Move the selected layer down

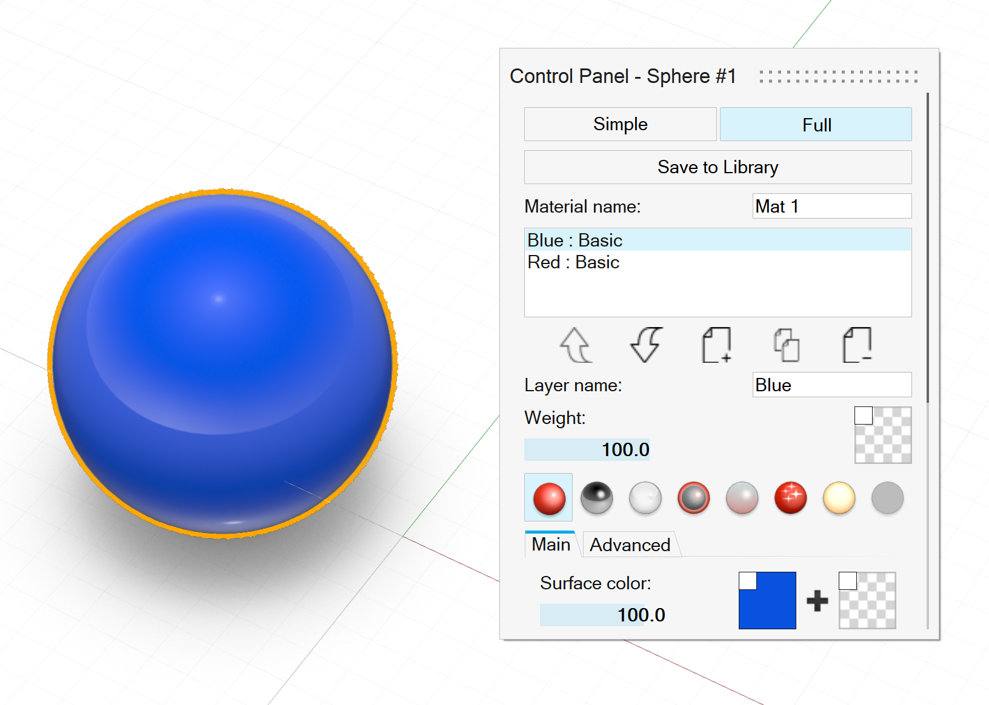point(645,345)
